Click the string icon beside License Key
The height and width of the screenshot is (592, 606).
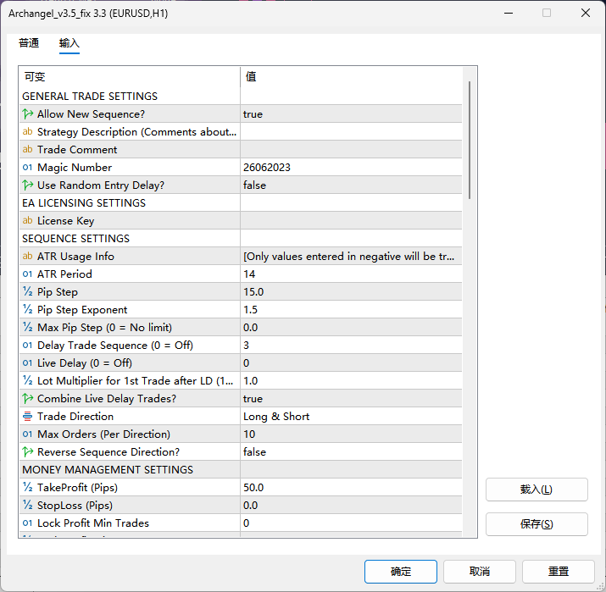(x=27, y=221)
